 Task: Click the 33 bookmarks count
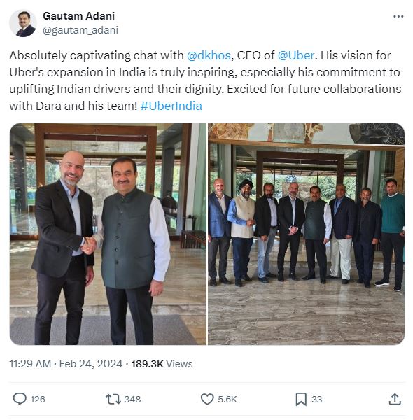pyautogui.click(x=316, y=399)
